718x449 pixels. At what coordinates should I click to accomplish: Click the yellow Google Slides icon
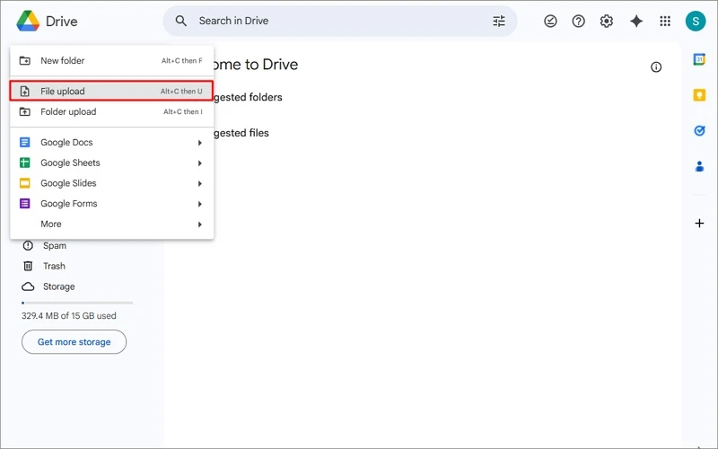pyautogui.click(x=25, y=183)
